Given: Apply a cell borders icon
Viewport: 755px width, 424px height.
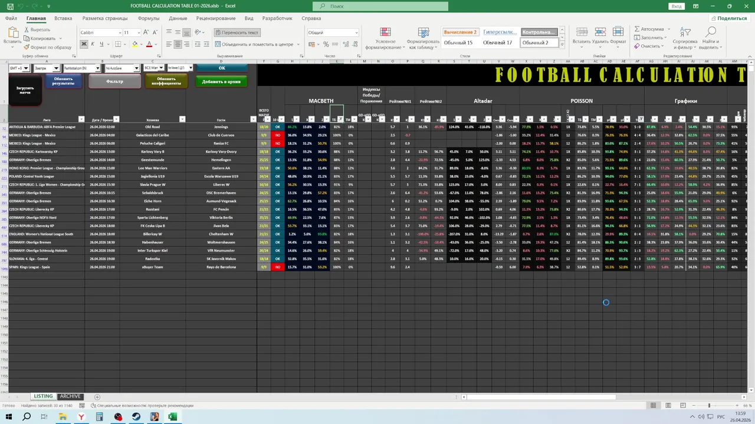Looking at the screenshot, I should (118, 44).
